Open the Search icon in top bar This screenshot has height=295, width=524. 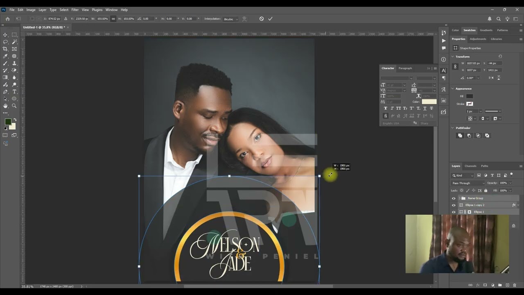click(x=499, y=19)
